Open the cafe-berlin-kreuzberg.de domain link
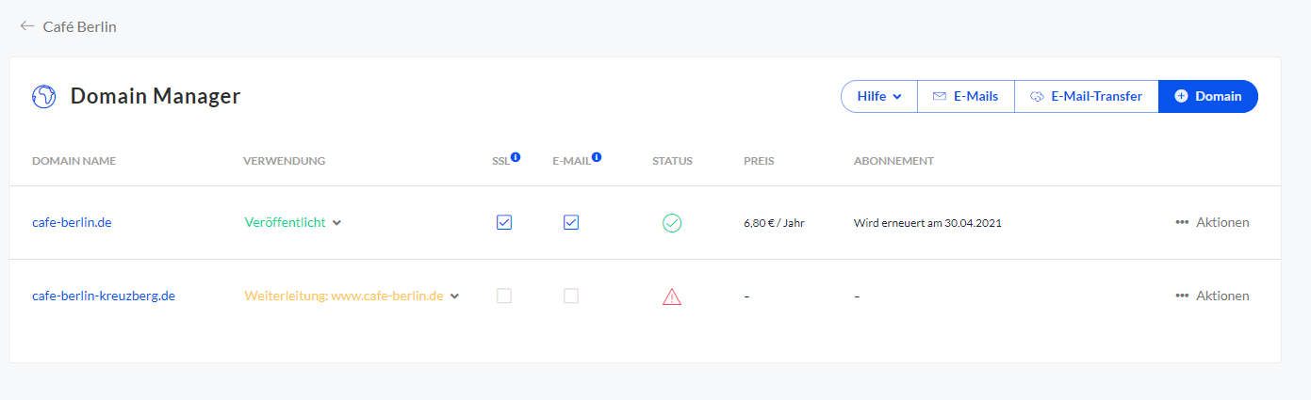The image size is (1311, 400). (104, 296)
